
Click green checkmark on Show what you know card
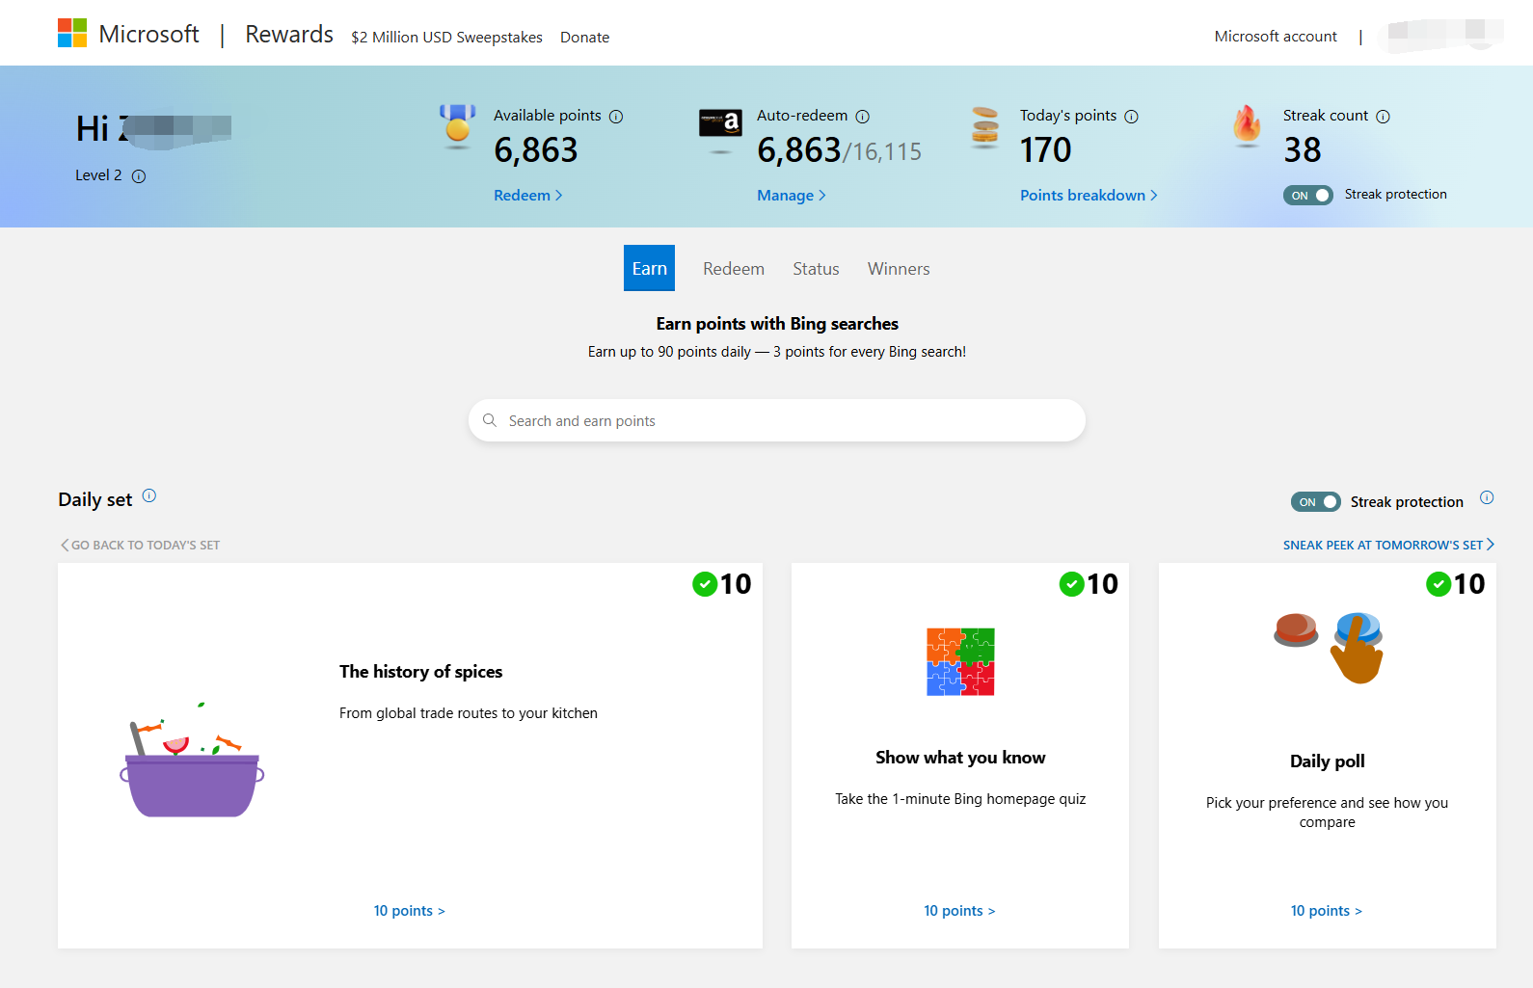click(1072, 584)
